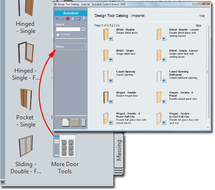Click the print icon in browser toolbar
The height and width of the screenshot is (190, 215).
84,19
